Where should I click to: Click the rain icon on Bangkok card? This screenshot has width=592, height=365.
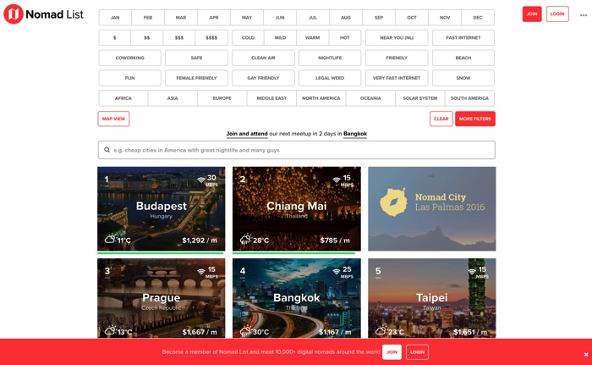245,331
